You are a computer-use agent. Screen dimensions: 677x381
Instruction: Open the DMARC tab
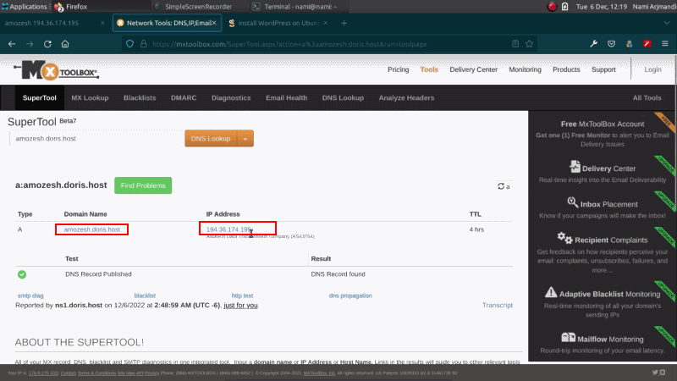[x=184, y=97]
